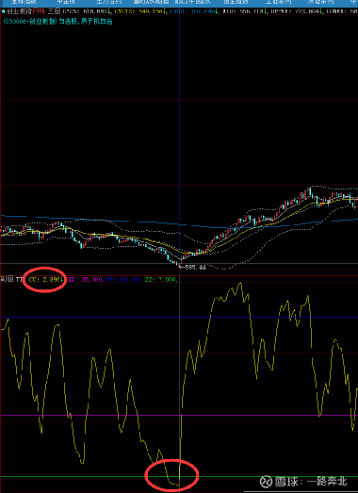The height and width of the screenshot is (493, 358).
Task: Switch to the 工程系列 top tab
Action: coord(278,2)
